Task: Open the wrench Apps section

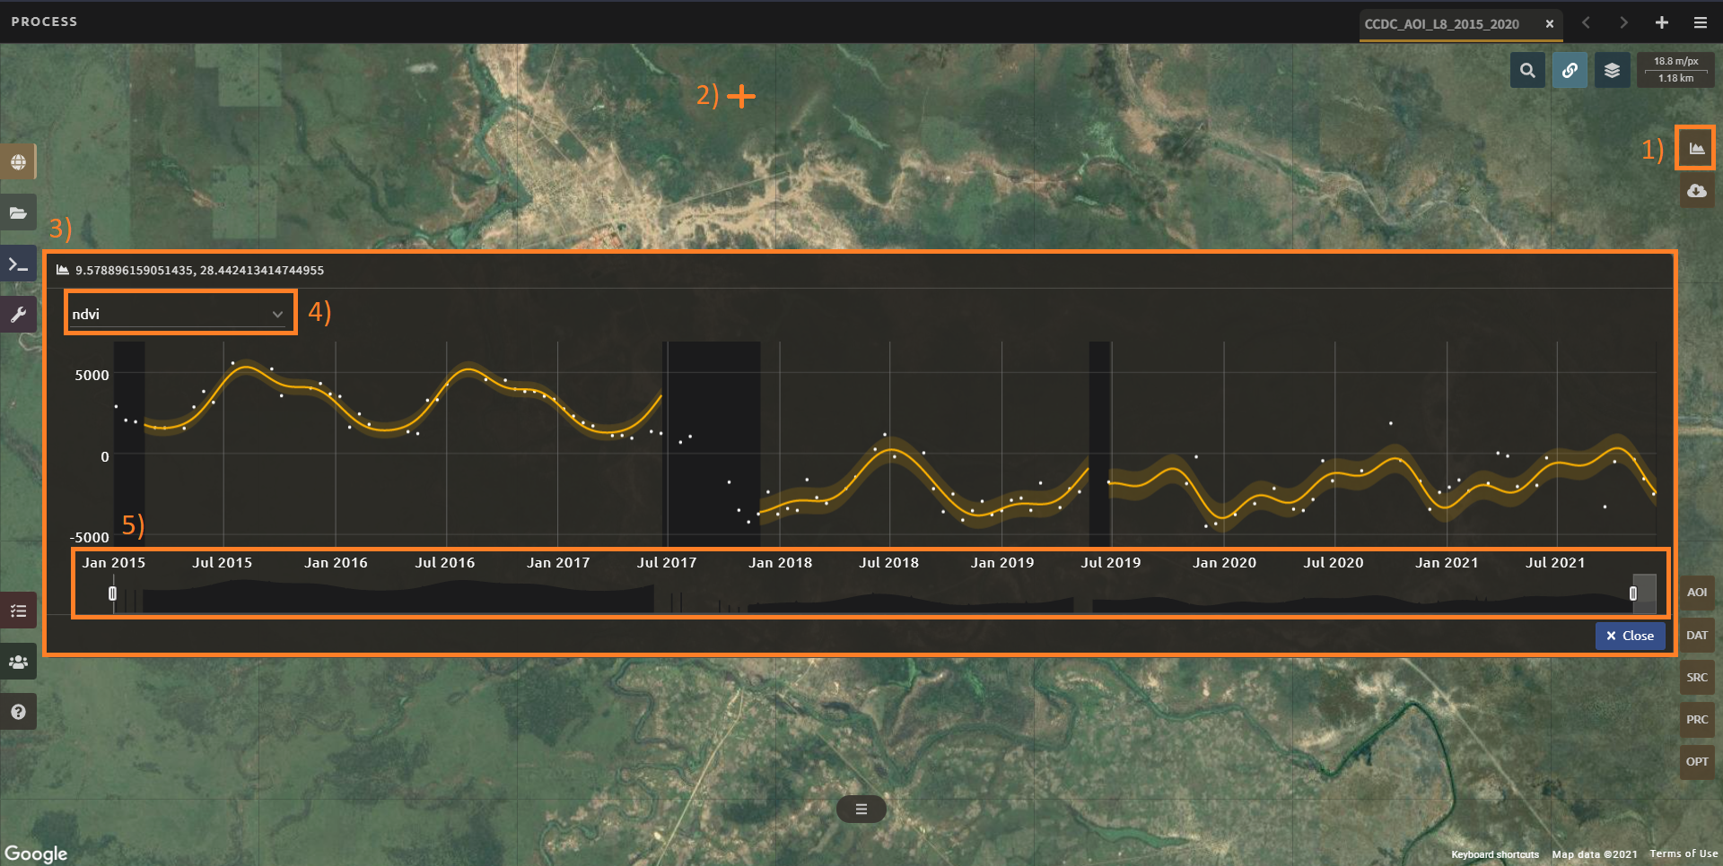Action: click(18, 315)
